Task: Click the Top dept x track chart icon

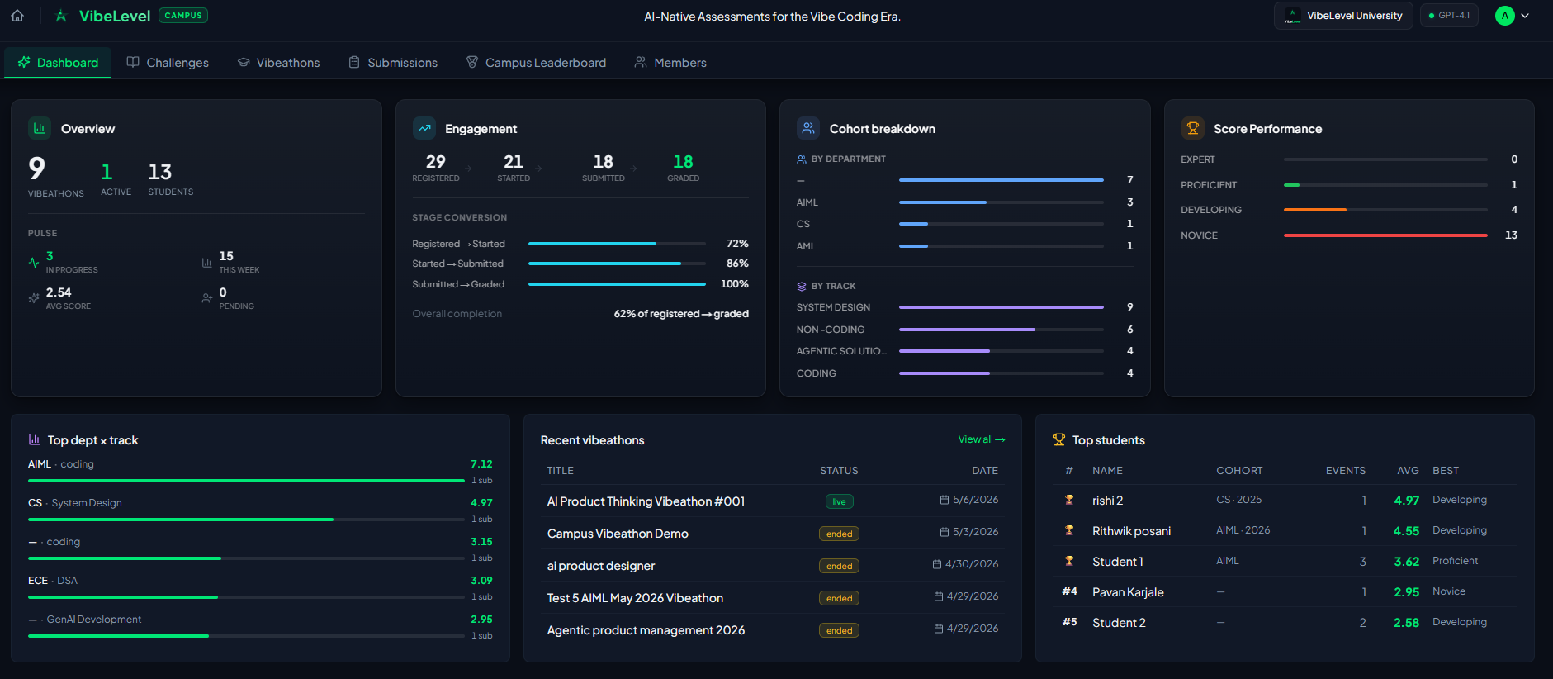Action: (35, 440)
